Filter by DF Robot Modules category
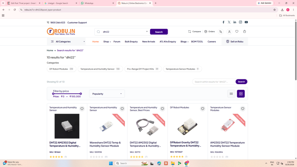Image resolution: width=297 pixels, height=167 pixels. [x=61, y=69]
